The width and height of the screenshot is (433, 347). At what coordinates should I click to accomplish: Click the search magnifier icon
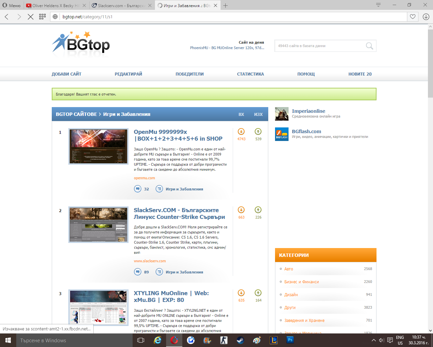click(369, 46)
